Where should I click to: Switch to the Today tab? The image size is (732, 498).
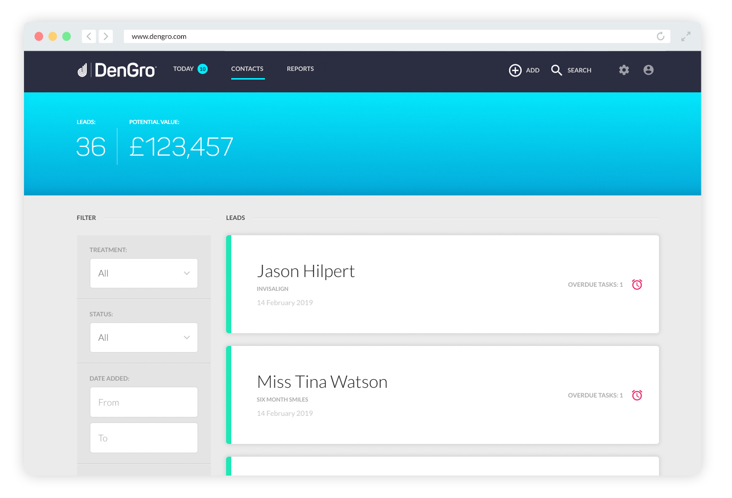[190, 69]
